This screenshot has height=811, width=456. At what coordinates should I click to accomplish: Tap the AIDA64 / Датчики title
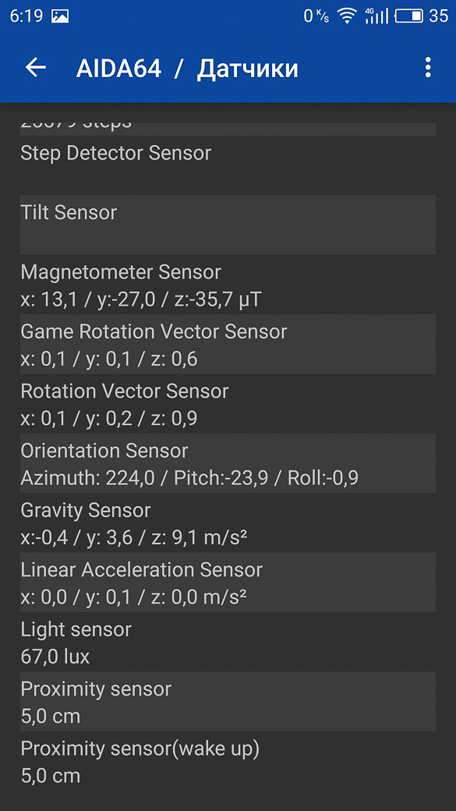(x=187, y=69)
